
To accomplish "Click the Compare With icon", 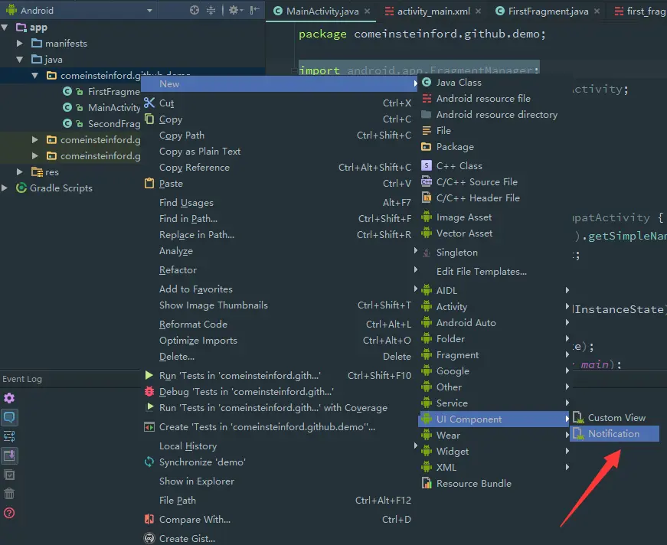I will [x=149, y=519].
